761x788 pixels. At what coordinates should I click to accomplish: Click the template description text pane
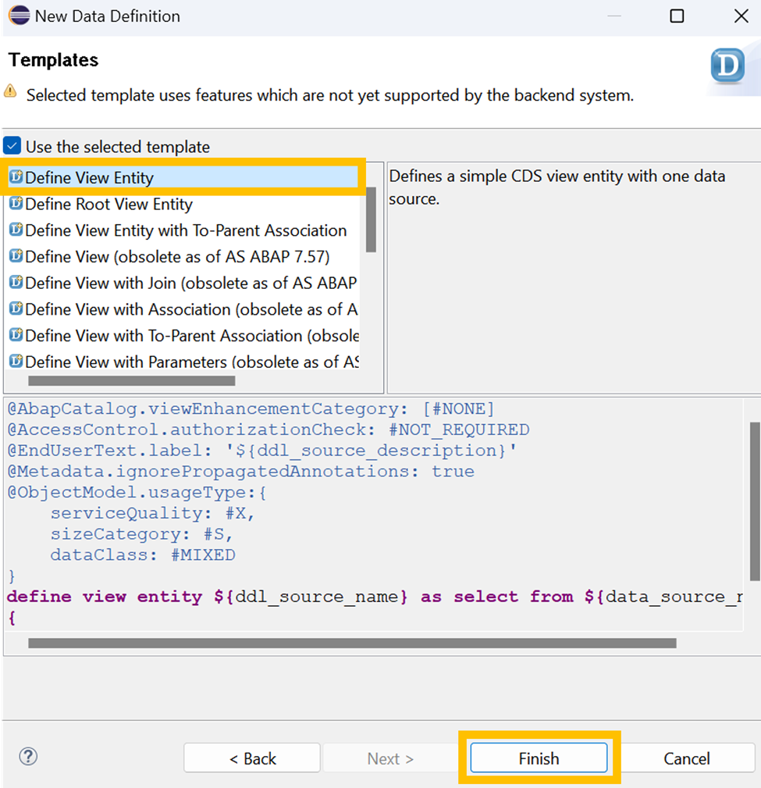pos(574,277)
